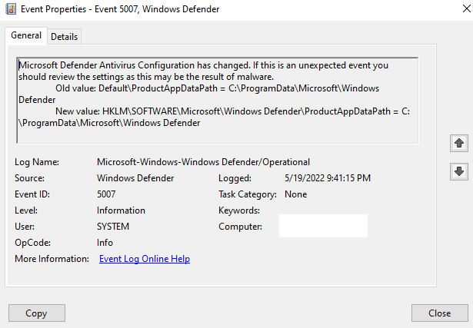Click the Level value Information
The width and height of the screenshot is (473, 328).
pos(121,210)
